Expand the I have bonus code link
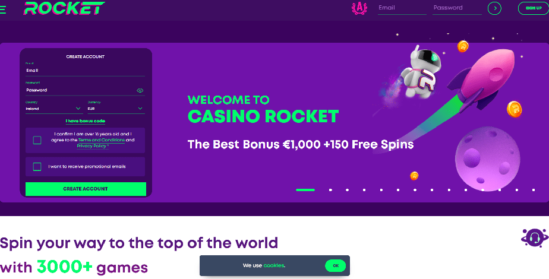549x279 pixels. point(86,121)
